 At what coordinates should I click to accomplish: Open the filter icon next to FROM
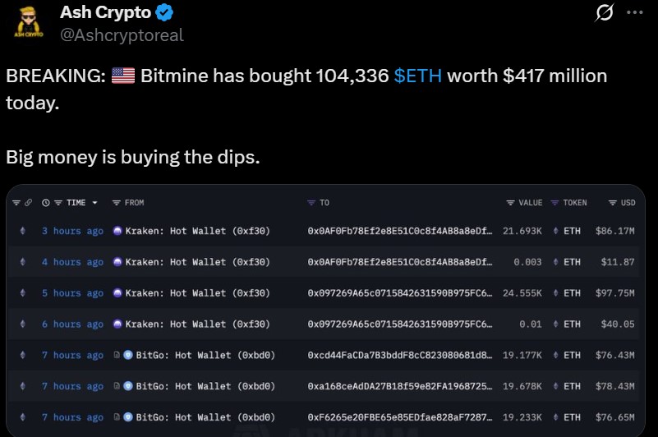click(117, 203)
